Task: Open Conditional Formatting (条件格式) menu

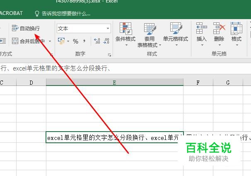Action: (x=125, y=34)
